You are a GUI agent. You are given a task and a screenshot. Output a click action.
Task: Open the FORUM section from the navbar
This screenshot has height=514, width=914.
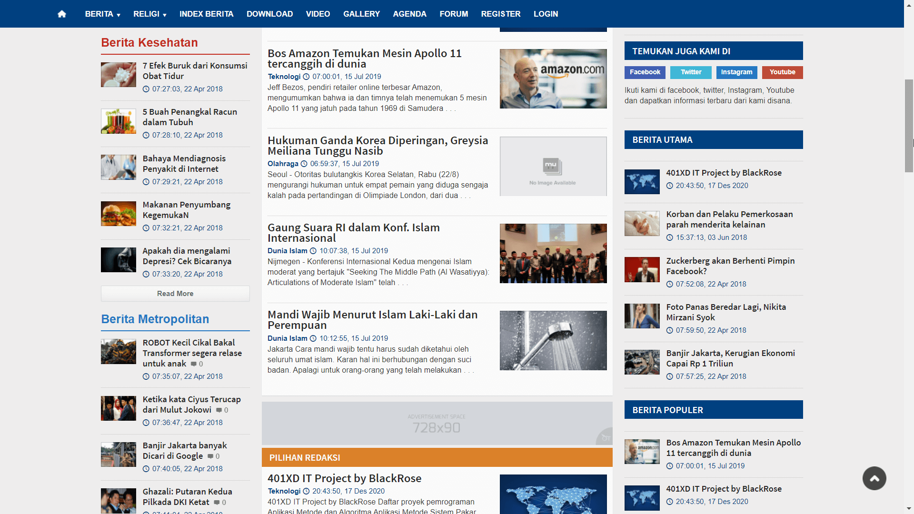(454, 14)
